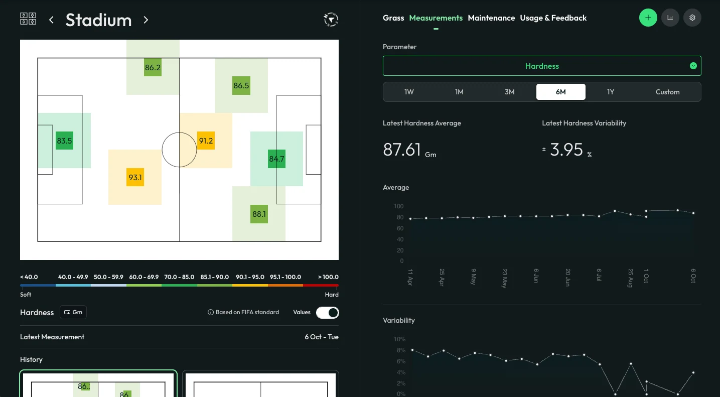
Task: Click the info icon beside FIFA standard
Action: tap(211, 312)
